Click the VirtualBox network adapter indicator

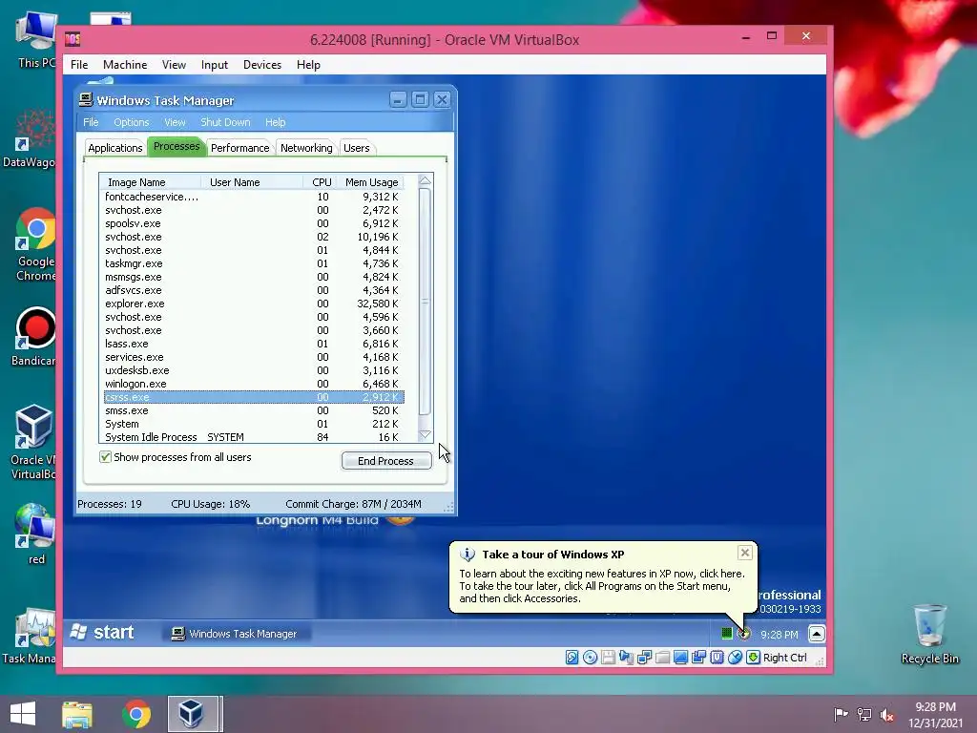tap(644, 658)
